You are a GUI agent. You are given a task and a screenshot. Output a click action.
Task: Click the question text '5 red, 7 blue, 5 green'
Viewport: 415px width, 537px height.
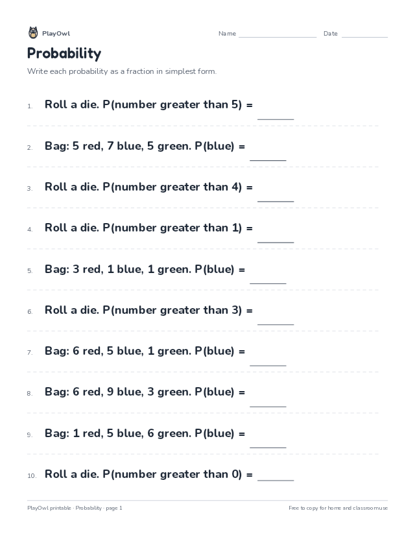click(132, 146)
